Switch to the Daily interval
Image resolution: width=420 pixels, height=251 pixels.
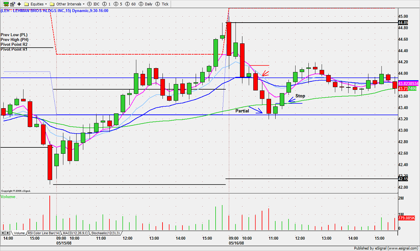[x=146, y=4]
